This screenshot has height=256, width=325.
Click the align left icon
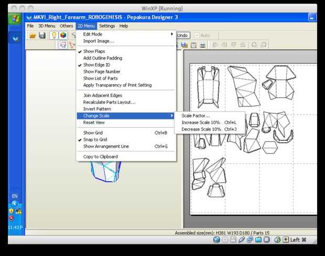coord(215,45)
